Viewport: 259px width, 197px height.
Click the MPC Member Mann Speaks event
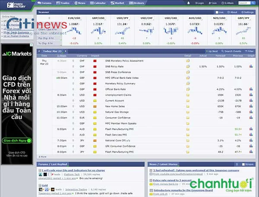[x=121, y=123]
